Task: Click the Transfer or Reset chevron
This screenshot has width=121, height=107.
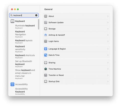Action: [x=108, y=75]
